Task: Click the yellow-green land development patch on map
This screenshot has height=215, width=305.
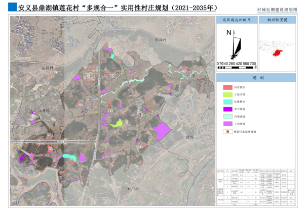Action: 117,123
